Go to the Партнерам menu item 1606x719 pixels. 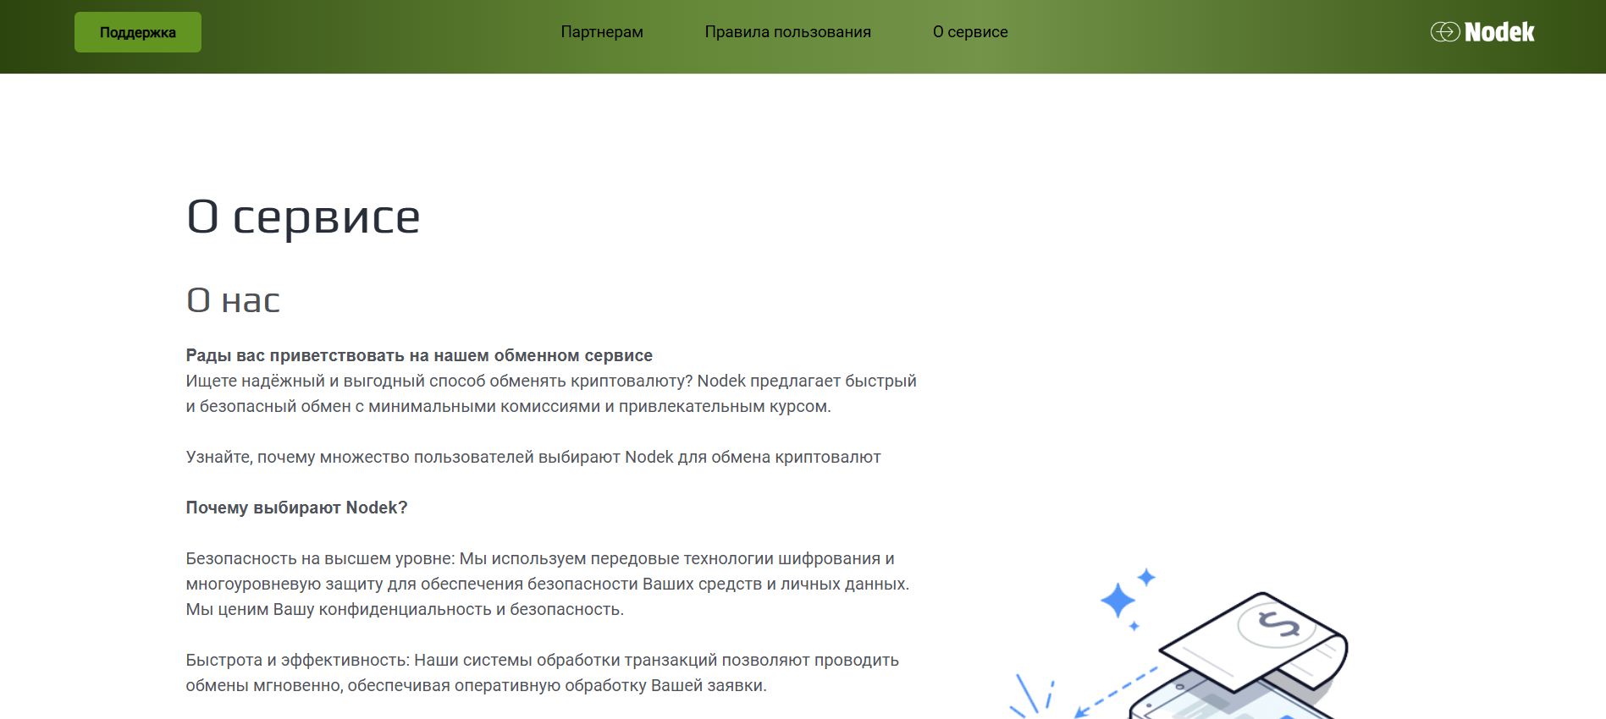pos(602,32)
